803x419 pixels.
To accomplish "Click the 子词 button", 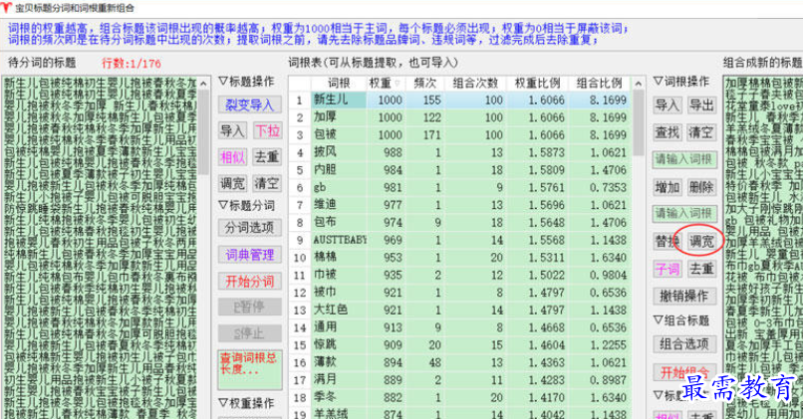I will coord(668,268).
